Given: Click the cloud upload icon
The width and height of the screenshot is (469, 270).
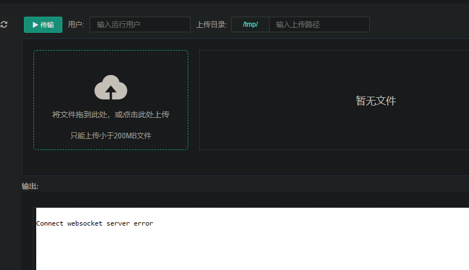Looking at the screenshot, I should click(111, 87).
